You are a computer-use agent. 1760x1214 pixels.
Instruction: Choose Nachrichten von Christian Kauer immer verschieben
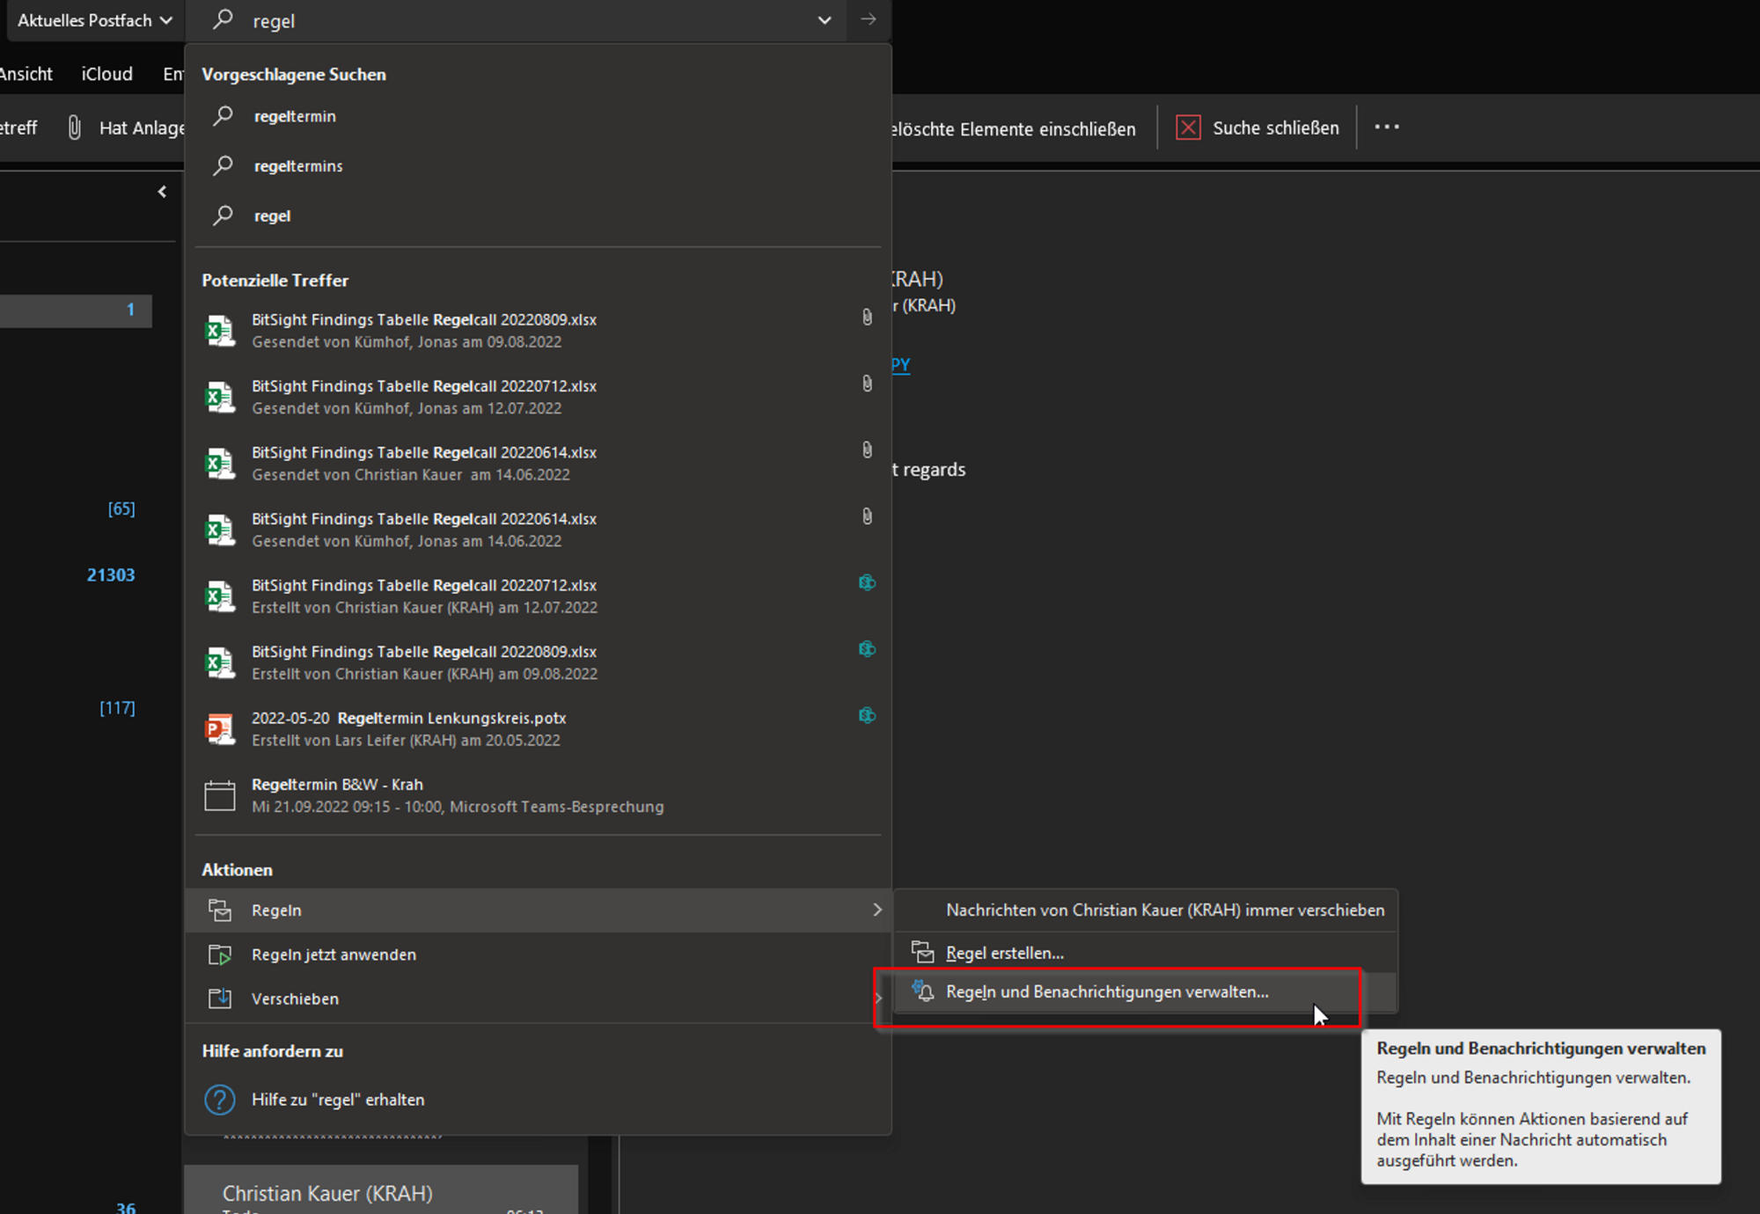coord(1146,910)
